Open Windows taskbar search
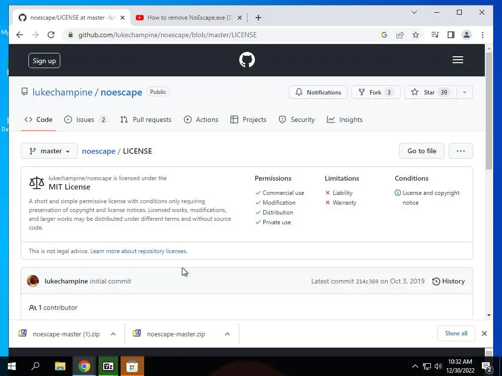The height and width of the screenshot is (376, 502). tap(35, 366)
